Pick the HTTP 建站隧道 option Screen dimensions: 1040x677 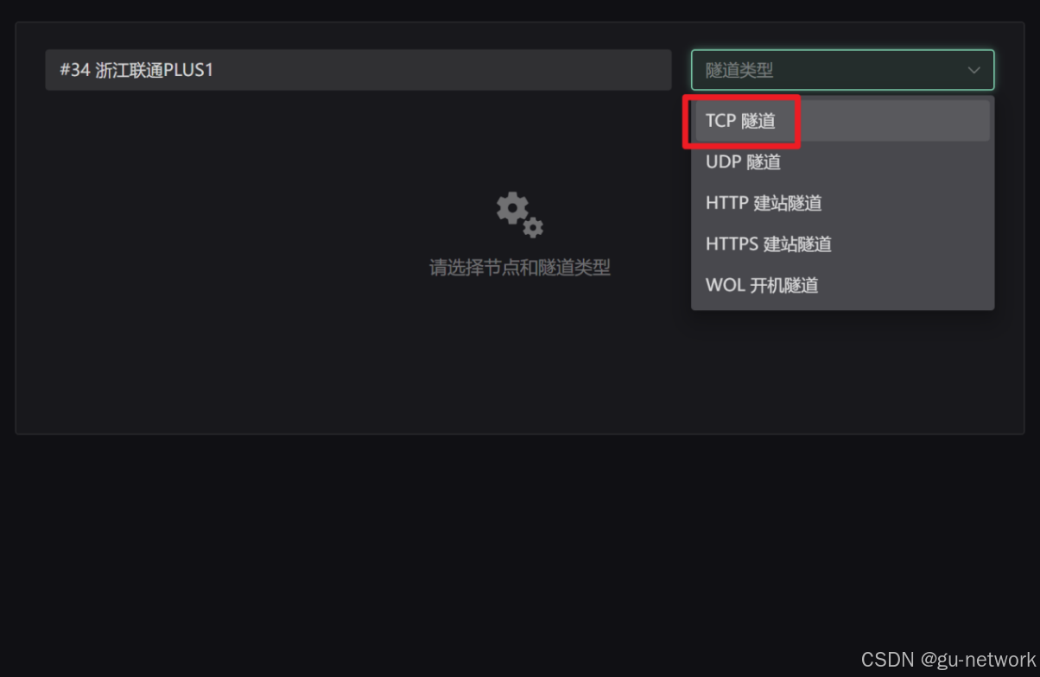pyautogui.click(x=842, y=203)
